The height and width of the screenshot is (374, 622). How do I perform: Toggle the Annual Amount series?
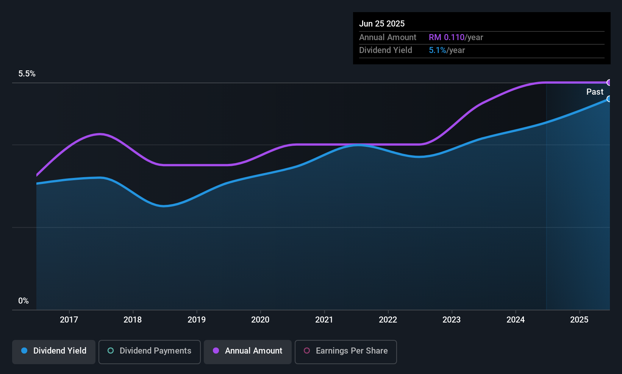248,352
